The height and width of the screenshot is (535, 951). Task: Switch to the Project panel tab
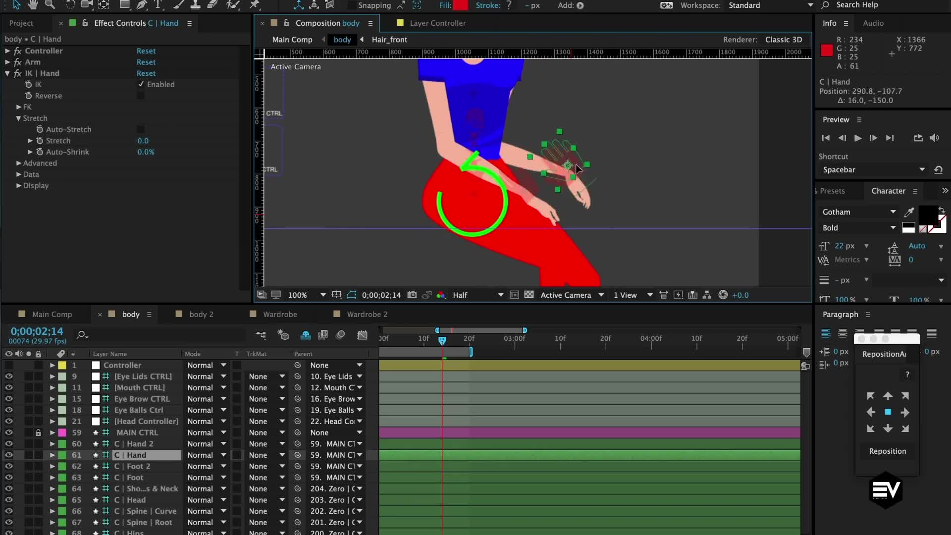point(21,23)
